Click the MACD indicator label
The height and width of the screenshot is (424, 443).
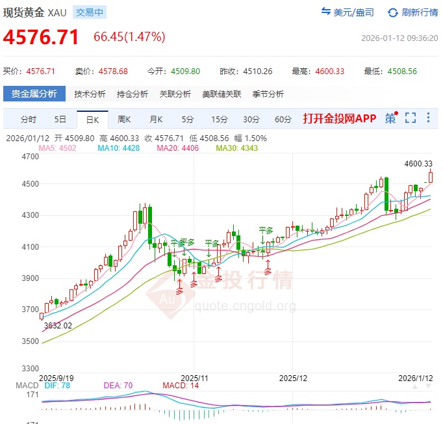tap(26, 385)
